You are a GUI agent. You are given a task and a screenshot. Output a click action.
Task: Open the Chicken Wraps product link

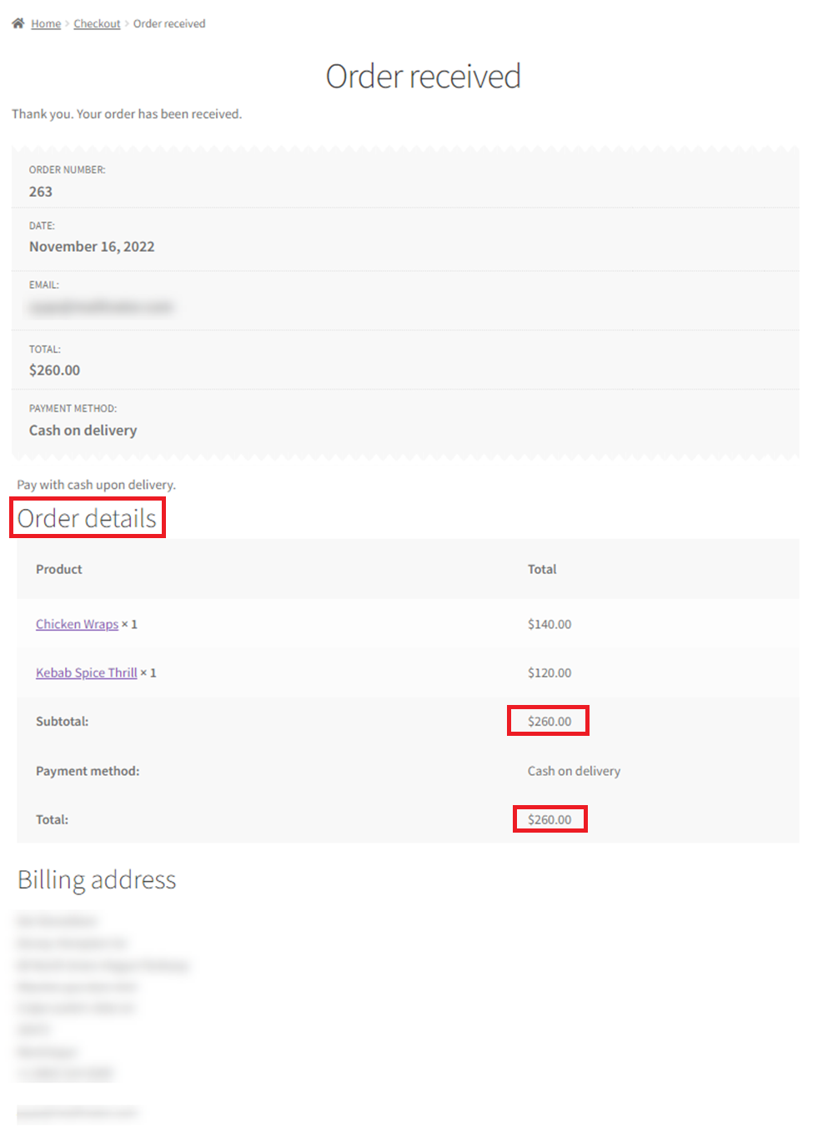click(77, 624)
